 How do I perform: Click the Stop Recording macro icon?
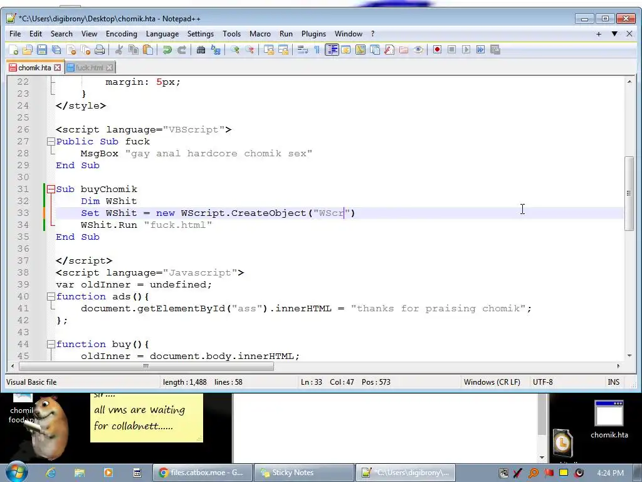coord(451,50)
